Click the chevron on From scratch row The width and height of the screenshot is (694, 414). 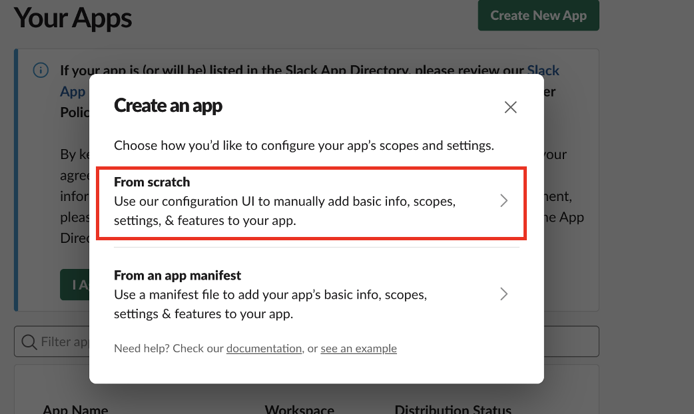(504, 201)
